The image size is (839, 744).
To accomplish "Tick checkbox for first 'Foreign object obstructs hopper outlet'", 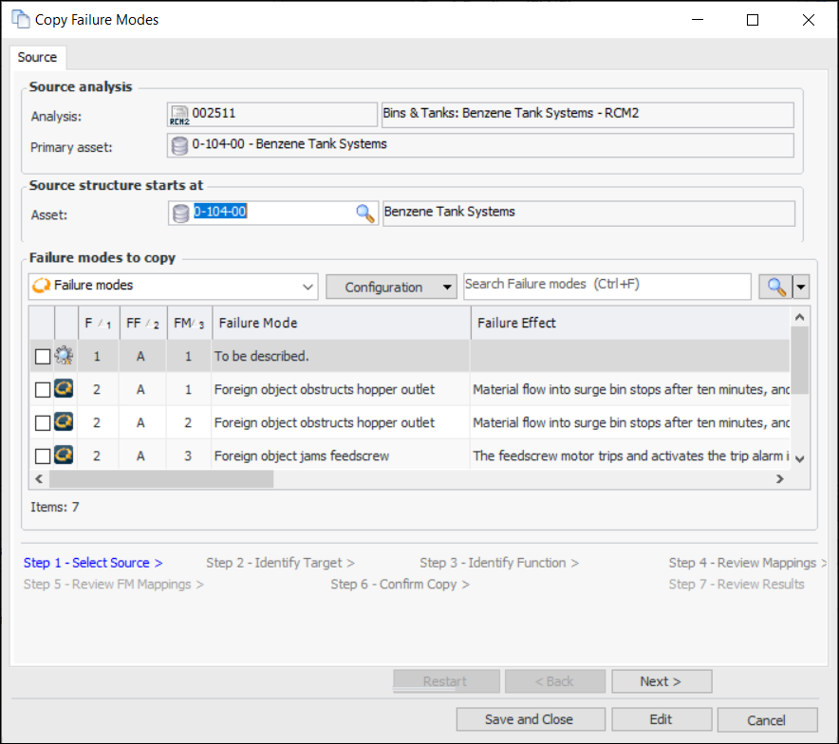I will click(42, 390).
